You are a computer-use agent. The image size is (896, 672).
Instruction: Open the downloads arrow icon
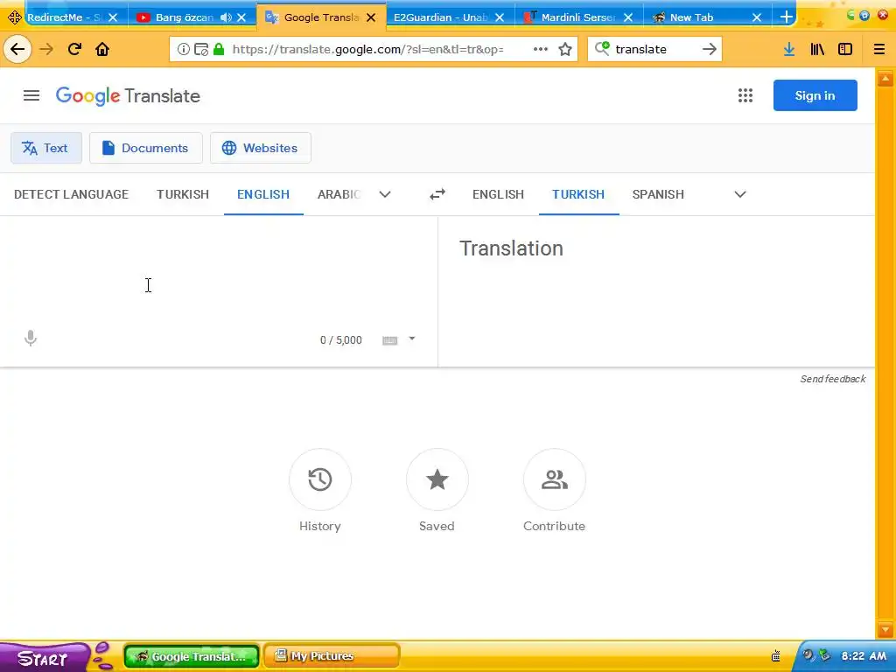click(x=789, y=49)
